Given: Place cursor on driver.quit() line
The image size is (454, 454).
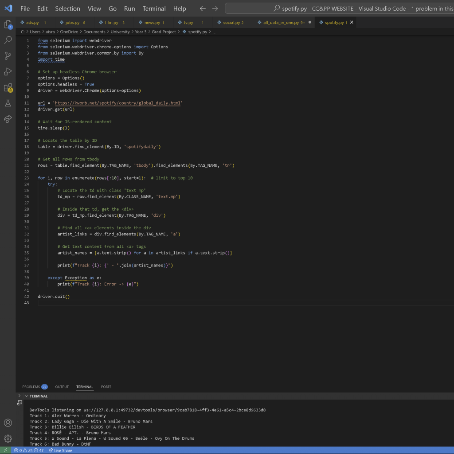Looking at the screenshot, I should pyautogui.click(x=54, y=297).
